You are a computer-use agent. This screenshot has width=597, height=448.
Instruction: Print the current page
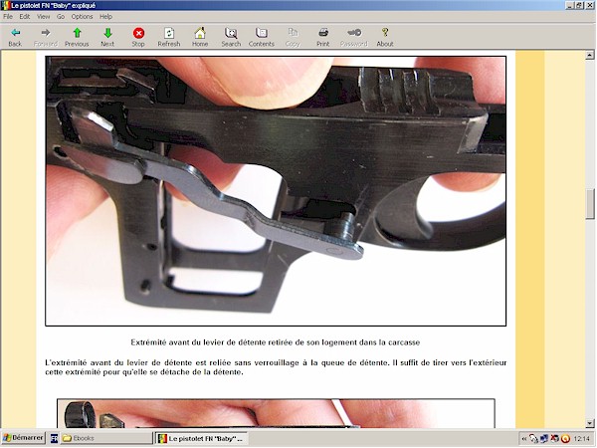[x=323, y=38]
